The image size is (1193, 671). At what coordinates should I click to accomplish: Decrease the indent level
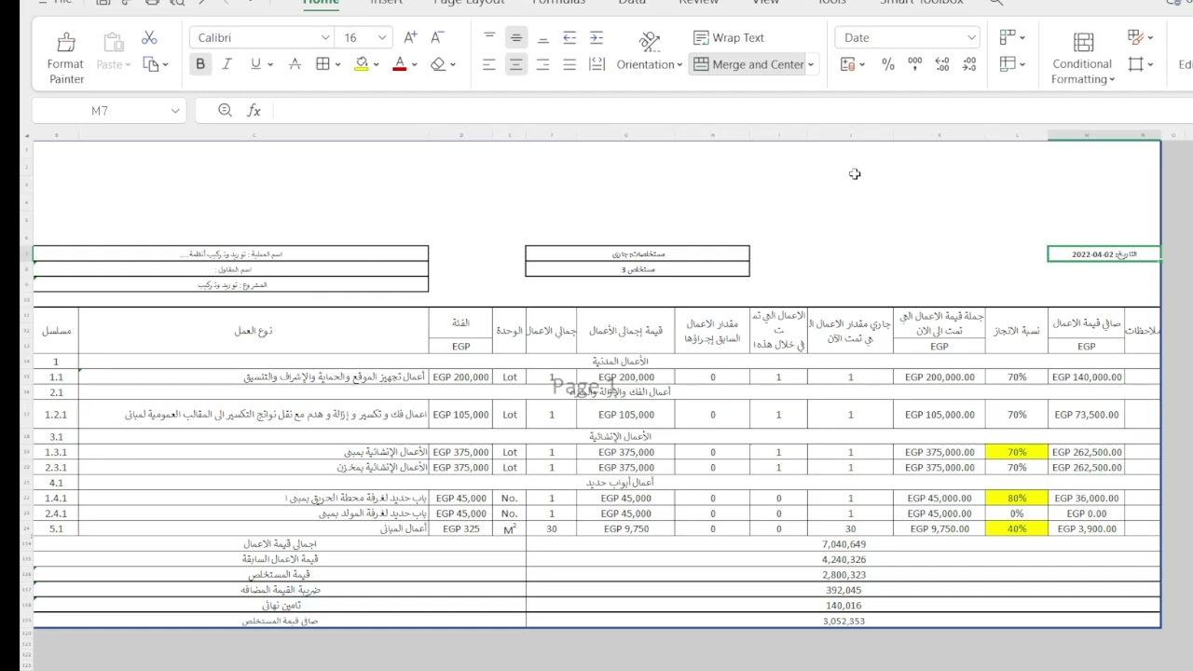[x=569, y=37]
